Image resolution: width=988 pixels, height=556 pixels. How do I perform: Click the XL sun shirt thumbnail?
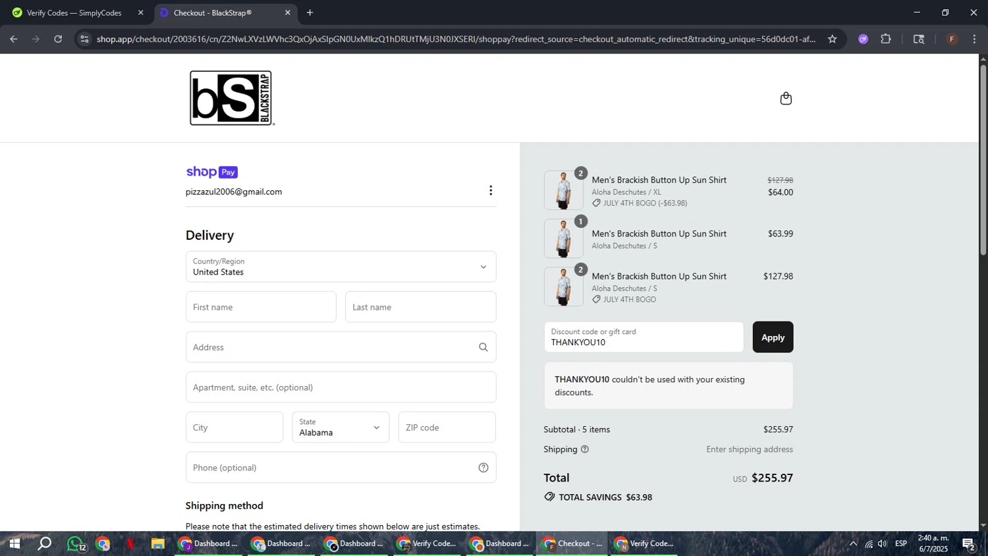point(563,190)
